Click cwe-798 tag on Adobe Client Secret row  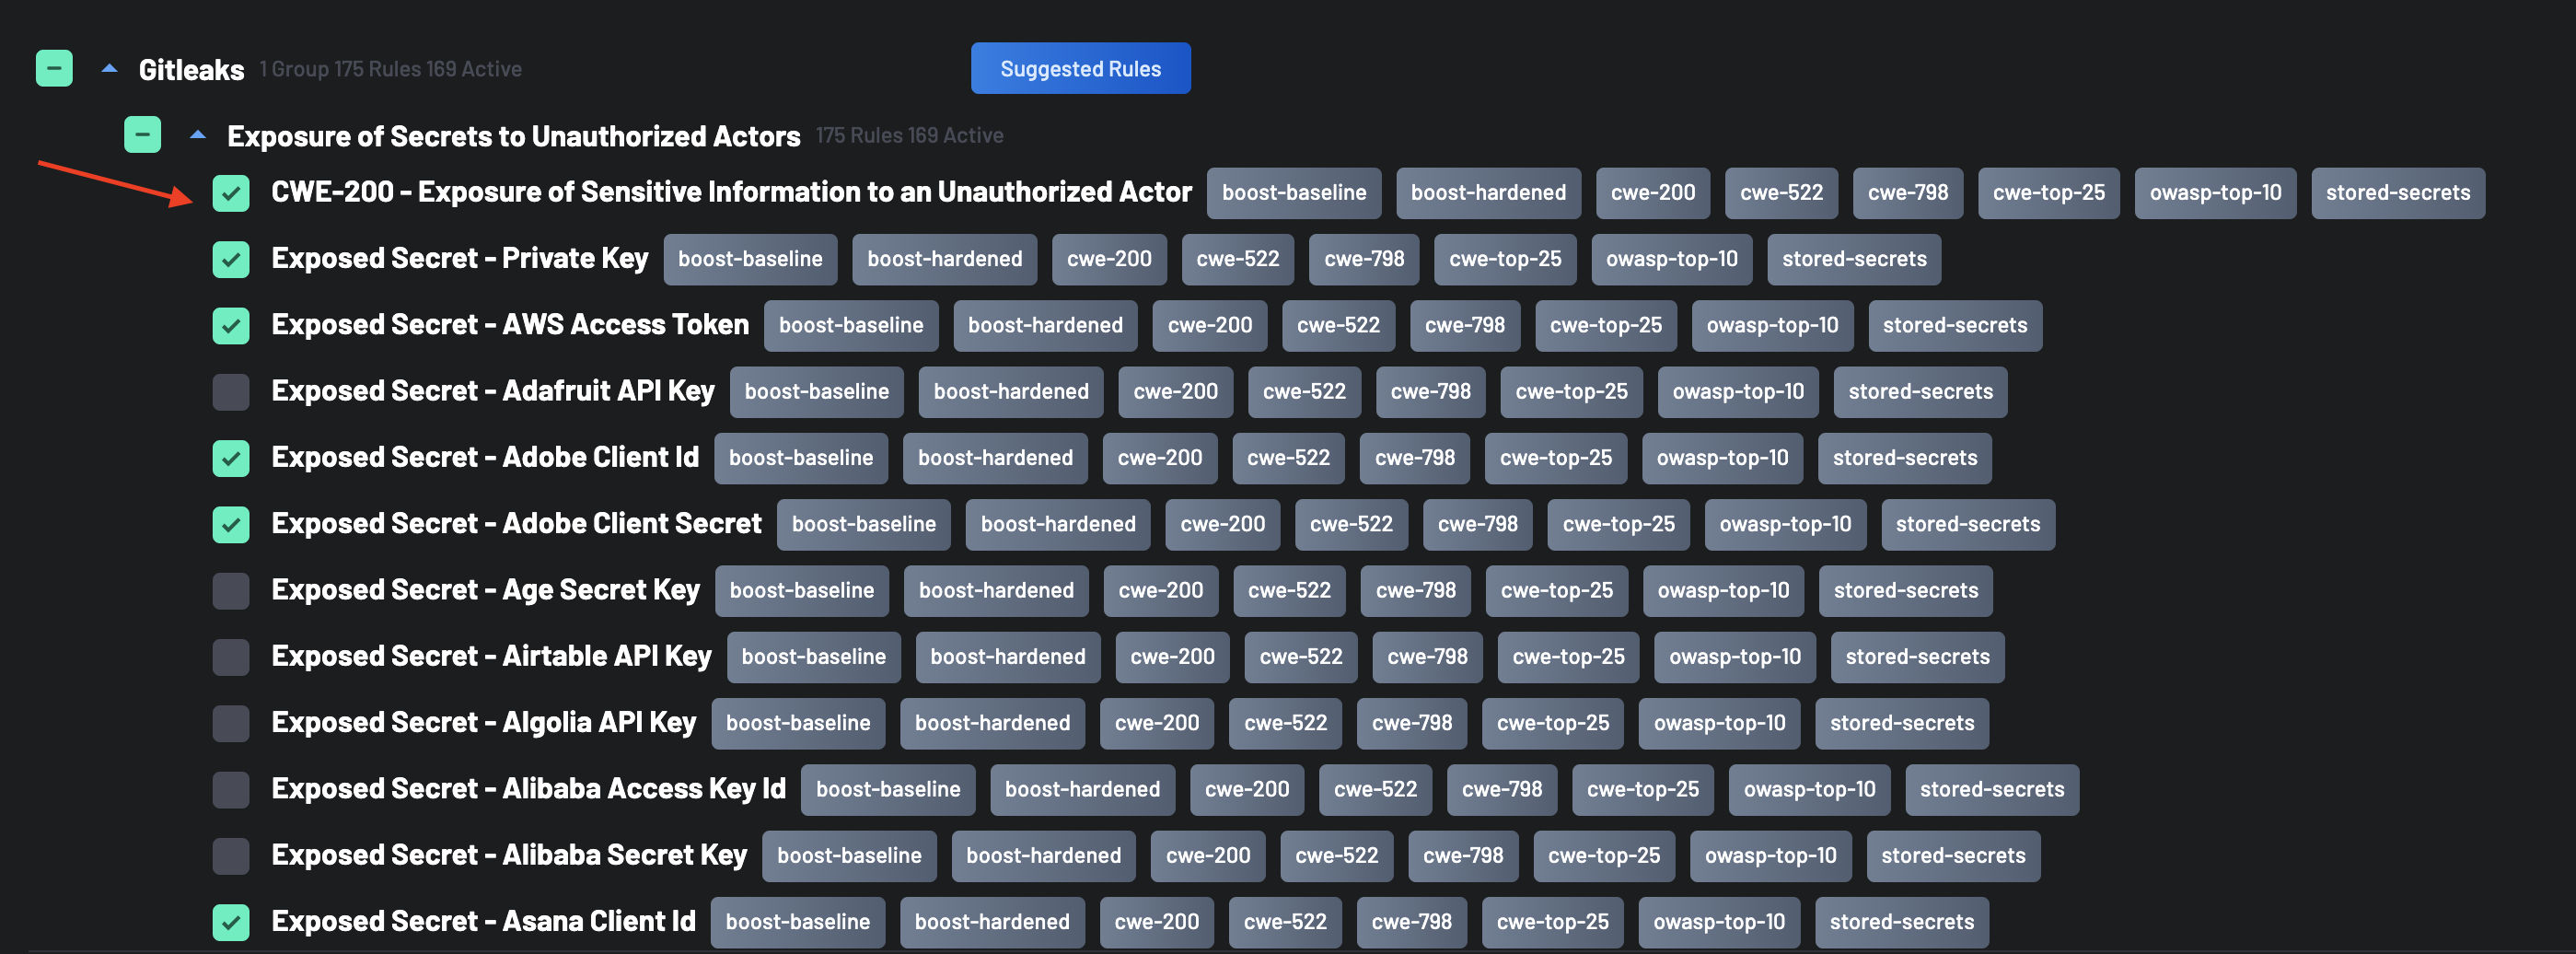[x=1477, y=524]
